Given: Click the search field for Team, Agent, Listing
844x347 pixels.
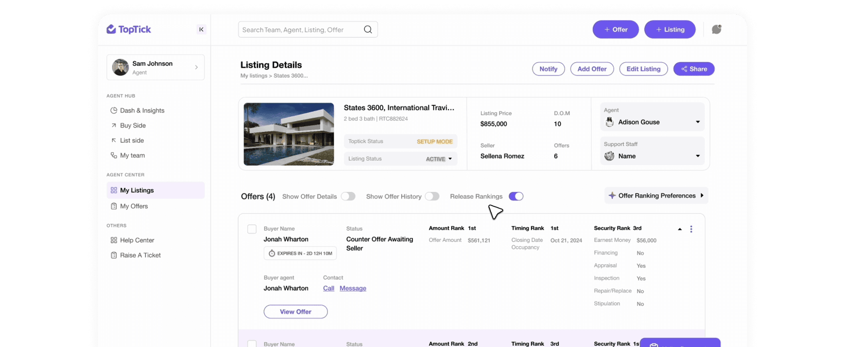Looking at the screenshot, I should pos(308,30).
